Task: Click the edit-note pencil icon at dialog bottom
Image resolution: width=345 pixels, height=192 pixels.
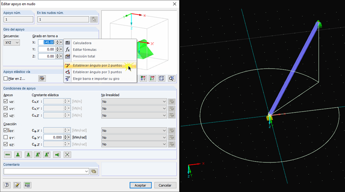Action: tap(17, 185)
